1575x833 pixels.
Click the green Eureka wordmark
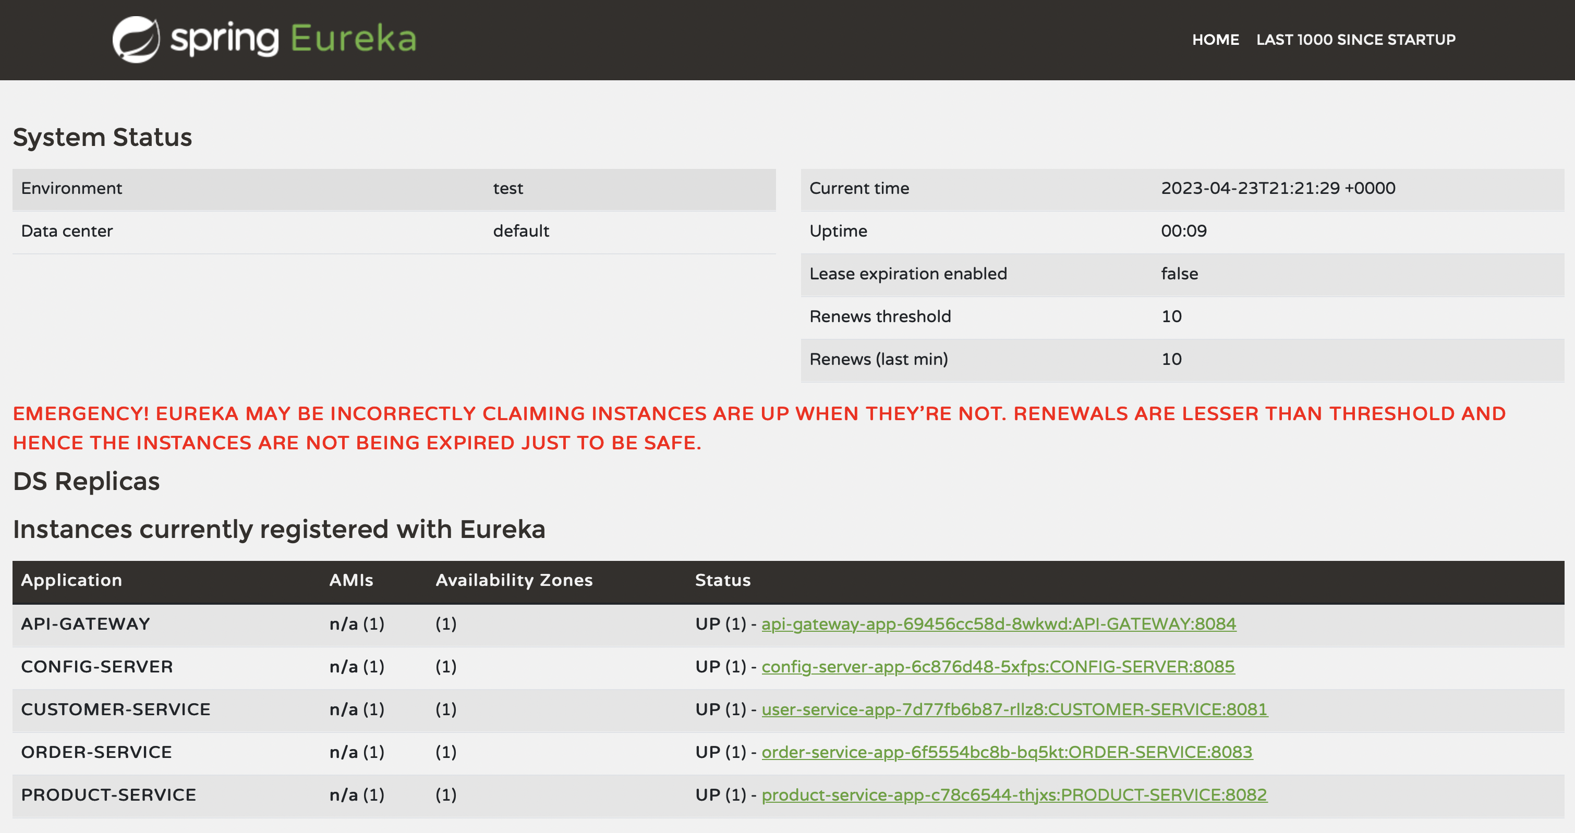pos(354,39)
